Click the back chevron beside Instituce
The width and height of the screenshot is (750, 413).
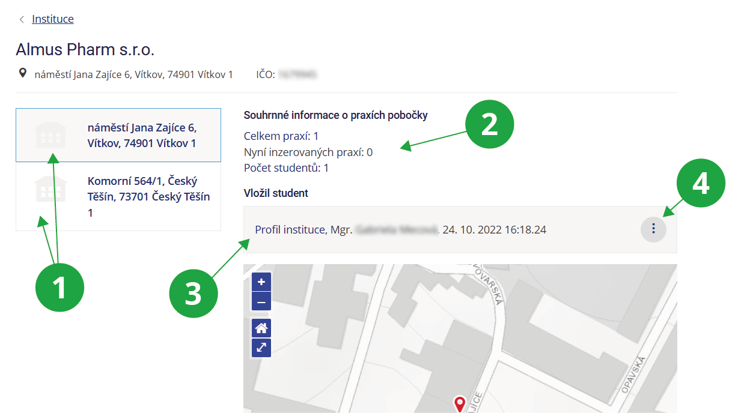click(x=22, y=19)
